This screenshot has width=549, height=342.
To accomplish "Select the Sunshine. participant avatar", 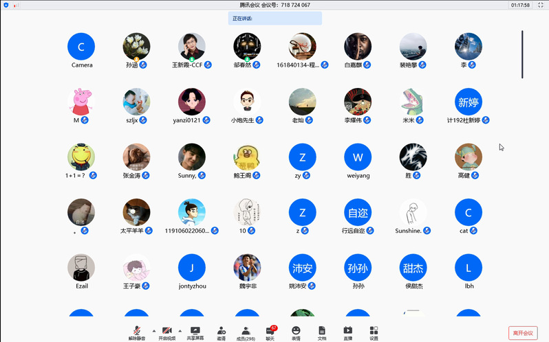I will pyautogui.click(x=413, y=213).
